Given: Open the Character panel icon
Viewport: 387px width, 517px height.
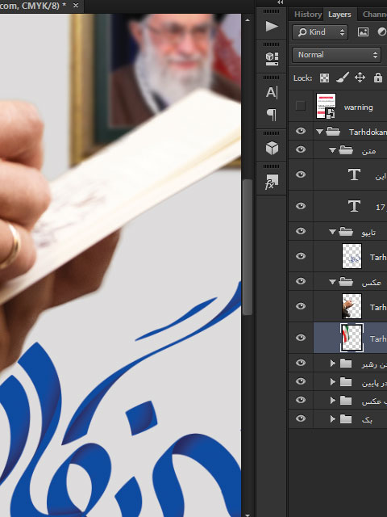Looking at the screenshot, I should pos(272,92).
